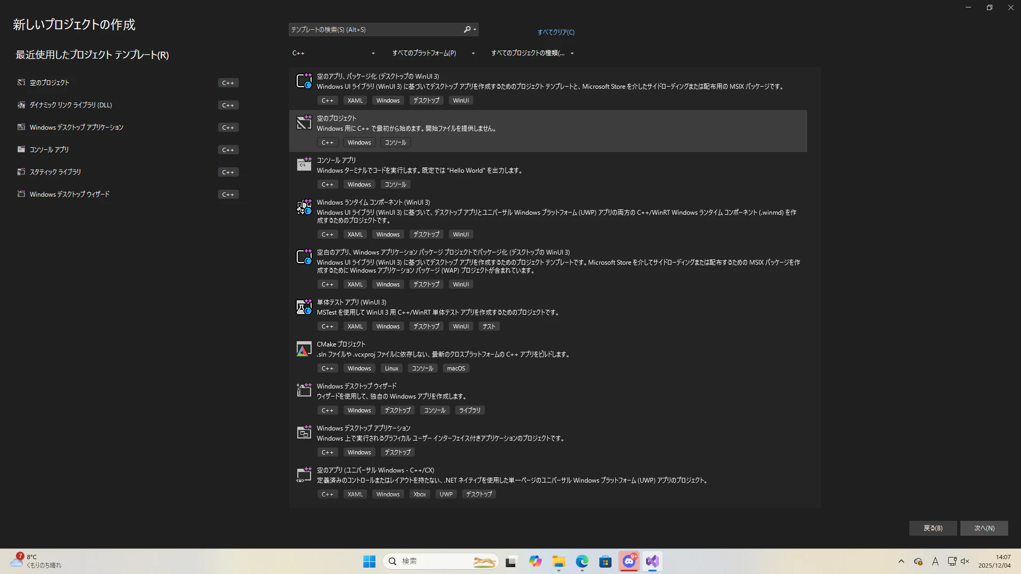Click the 単体テスト アプリ (WinUI 3) icon

tap(304, 307)
